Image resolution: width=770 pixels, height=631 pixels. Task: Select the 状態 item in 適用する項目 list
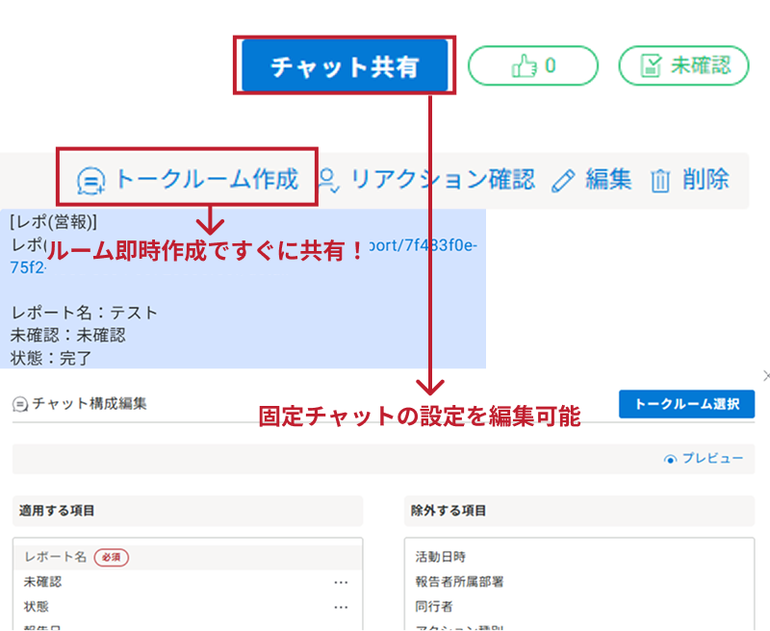point(37,606)
